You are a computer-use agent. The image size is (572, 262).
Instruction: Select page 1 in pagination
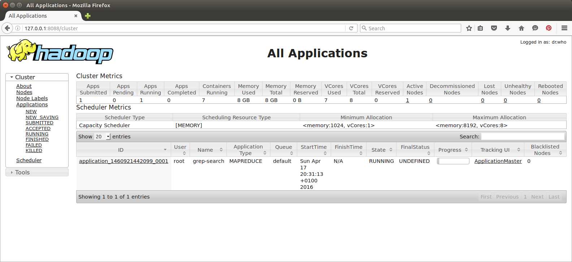tap(525, 197)
